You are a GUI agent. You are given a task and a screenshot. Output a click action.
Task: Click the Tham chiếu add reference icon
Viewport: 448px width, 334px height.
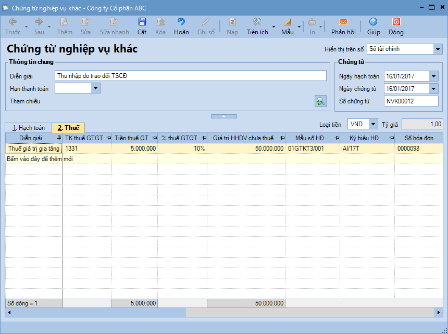[320, 101]
